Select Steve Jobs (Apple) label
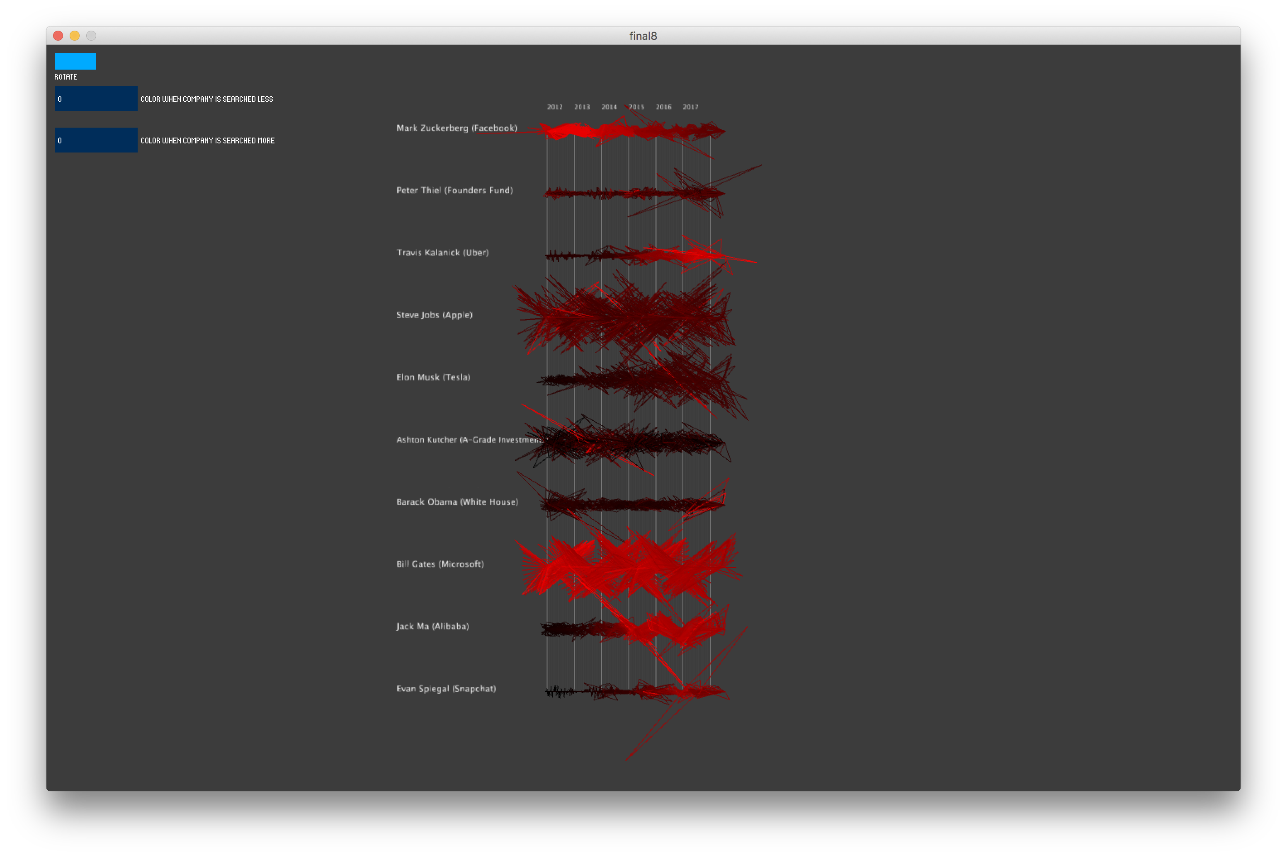The image size is (1287, 857). tap(434, 315)
